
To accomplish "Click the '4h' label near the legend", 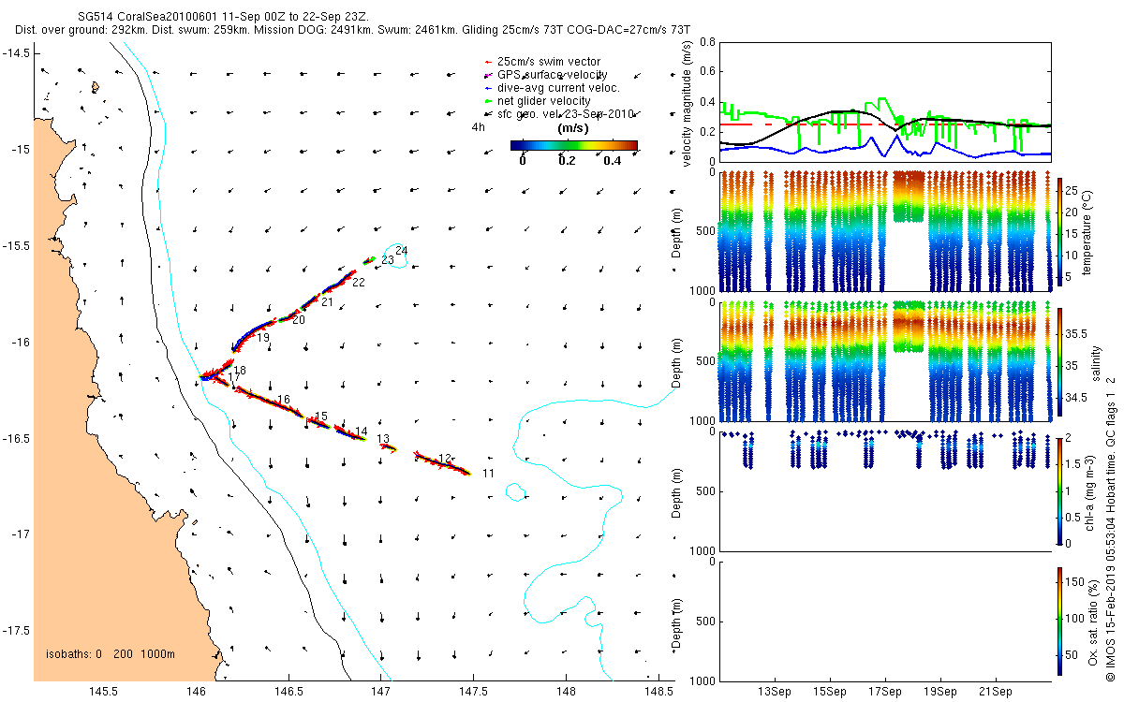I will pyautogui.click(x=477, y=126).
